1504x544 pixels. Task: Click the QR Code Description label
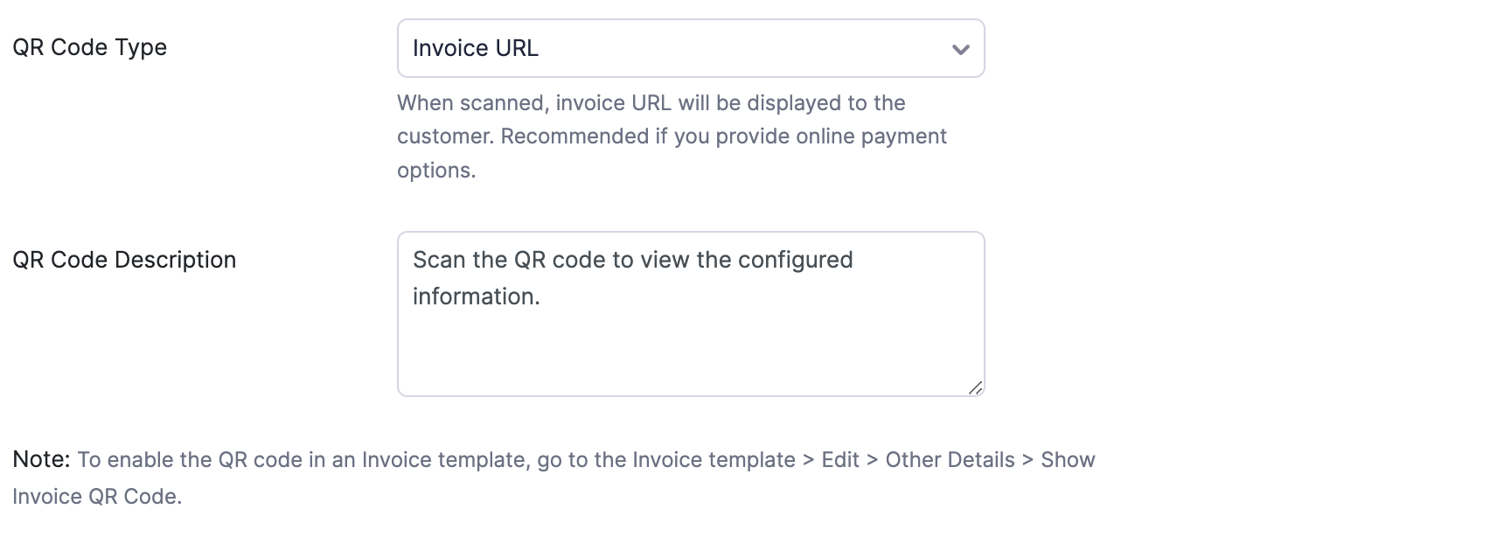124,260
